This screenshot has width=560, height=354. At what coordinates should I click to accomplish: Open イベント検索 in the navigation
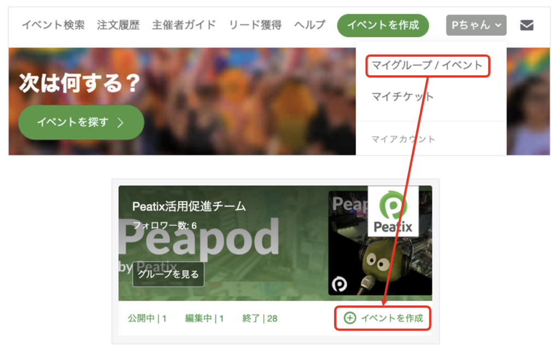pyautogui.click(x=53, y=25)
